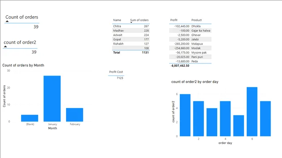Screen dimensions: 282x158
Task: Sort by the Sum of orders column header
Action: pos(139,20)
